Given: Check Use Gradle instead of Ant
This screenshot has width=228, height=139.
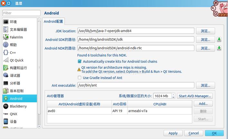Looking at the screenshot, I should click(80, 78).
